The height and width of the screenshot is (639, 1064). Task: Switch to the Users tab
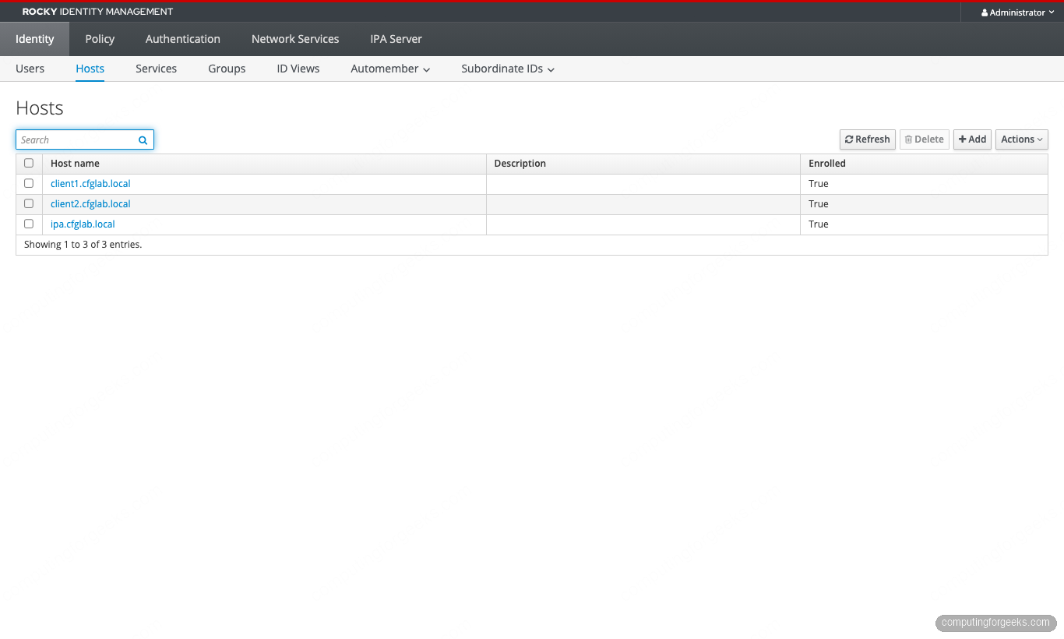click(x=30, y=69)
